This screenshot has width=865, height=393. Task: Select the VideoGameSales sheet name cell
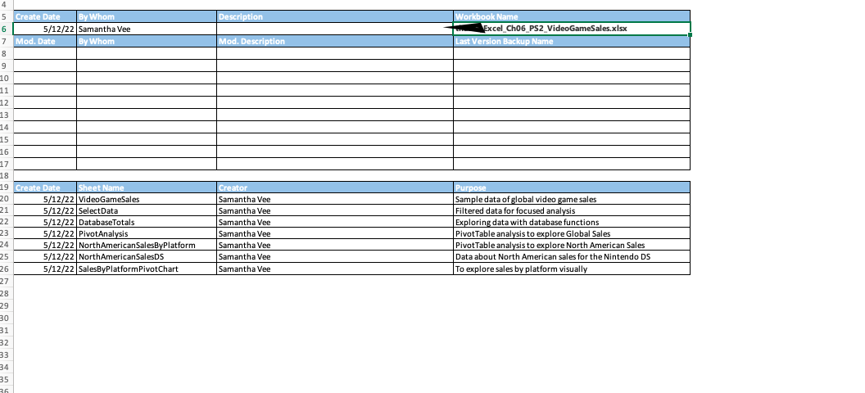pyautogui.click(x=147, y=199)
